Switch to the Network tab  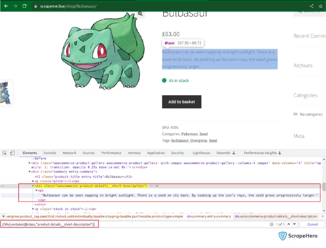[69, 153]
